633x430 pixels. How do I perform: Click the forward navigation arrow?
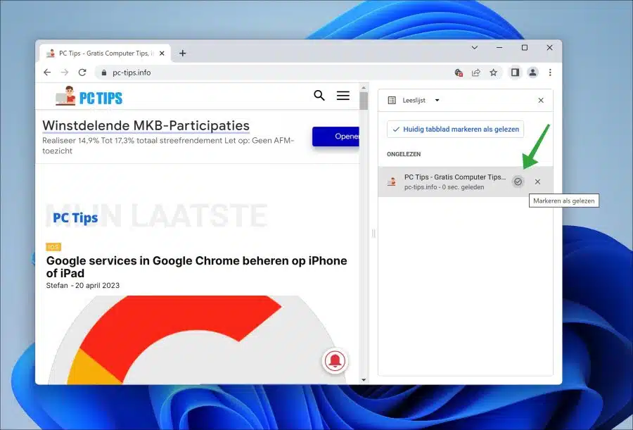pos(65,72)
